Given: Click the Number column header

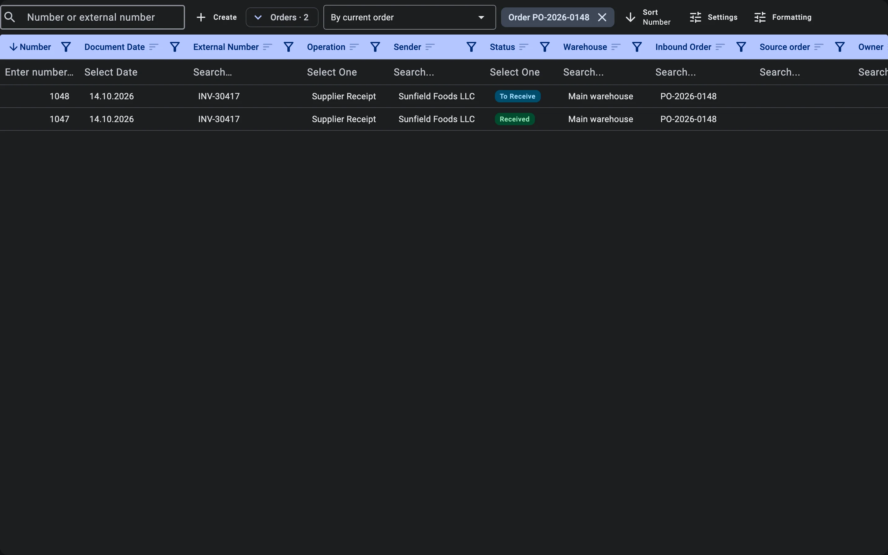Looking at the screenshot, I should [35, 47].
